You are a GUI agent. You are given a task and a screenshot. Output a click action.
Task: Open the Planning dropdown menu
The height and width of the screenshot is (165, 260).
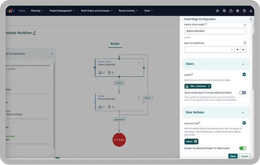(x=37, y=11)
